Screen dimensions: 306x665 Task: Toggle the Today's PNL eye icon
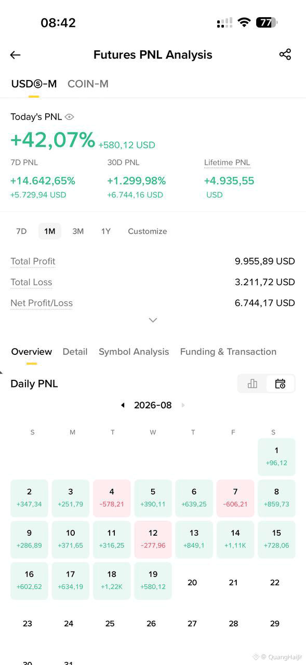pyautogui.click(x=70, y=117)
